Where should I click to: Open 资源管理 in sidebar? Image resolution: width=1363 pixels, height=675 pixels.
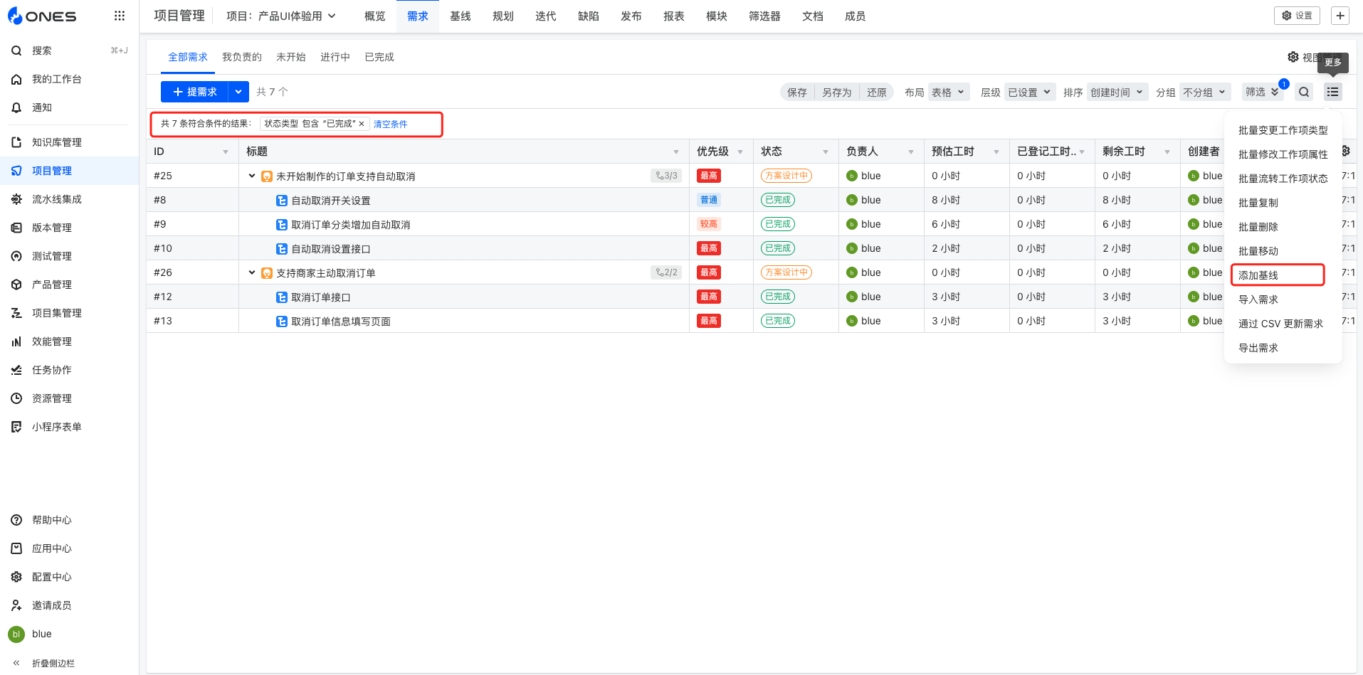[x=52, y=398]
